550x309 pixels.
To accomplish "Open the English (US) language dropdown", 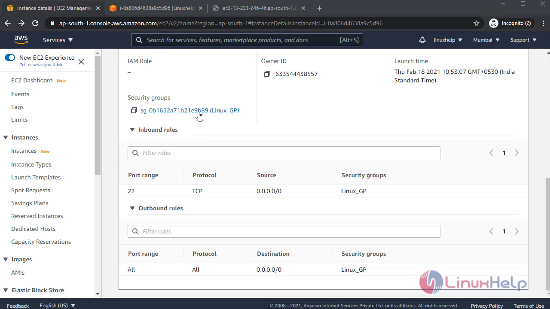I will [x=57, y=306].
